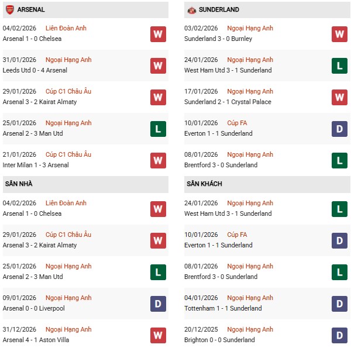Click the W badge beside Arsenal 4 - 1 Aston Villa
351x348 pixels.
(158, 335)
